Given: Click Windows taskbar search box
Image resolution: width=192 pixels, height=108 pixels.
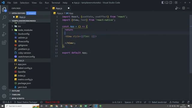Looking at the screenshot, I should pyautogui.click(x=22, y=106).
